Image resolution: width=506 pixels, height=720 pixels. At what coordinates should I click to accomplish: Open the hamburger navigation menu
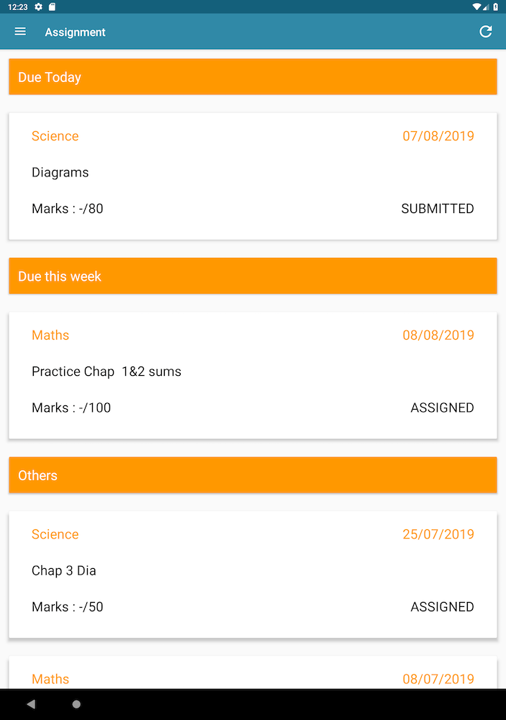tap(20, 32)
